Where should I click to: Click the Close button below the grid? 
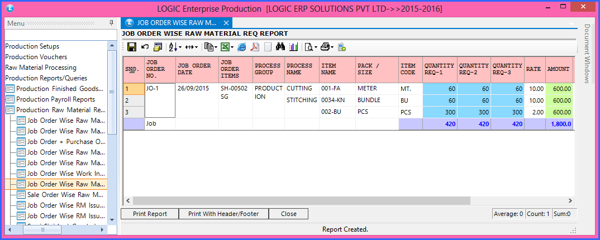click(288, 214)
